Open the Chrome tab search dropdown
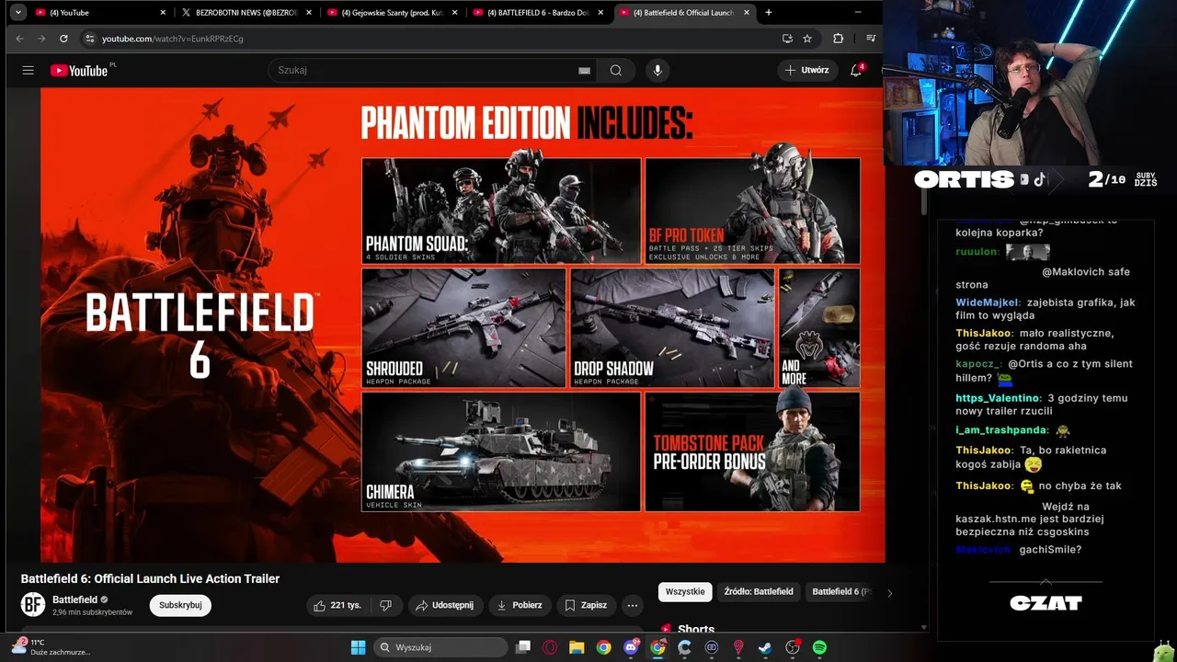This screenshot has width=1177, height=662. point(18,13)
